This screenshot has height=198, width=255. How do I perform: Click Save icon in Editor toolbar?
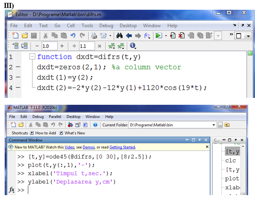tap(34, 35)
